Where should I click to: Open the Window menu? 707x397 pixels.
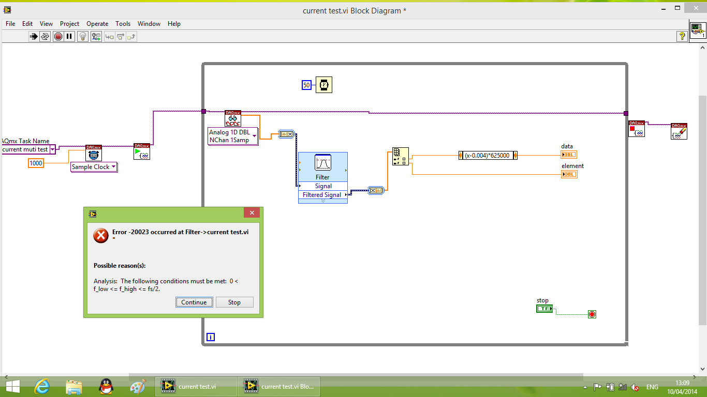[149, 24]
